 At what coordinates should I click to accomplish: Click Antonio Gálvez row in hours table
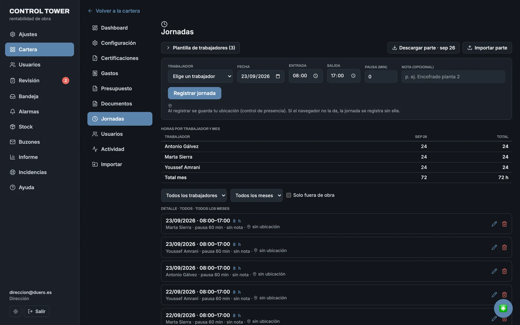tap(336, 146)
